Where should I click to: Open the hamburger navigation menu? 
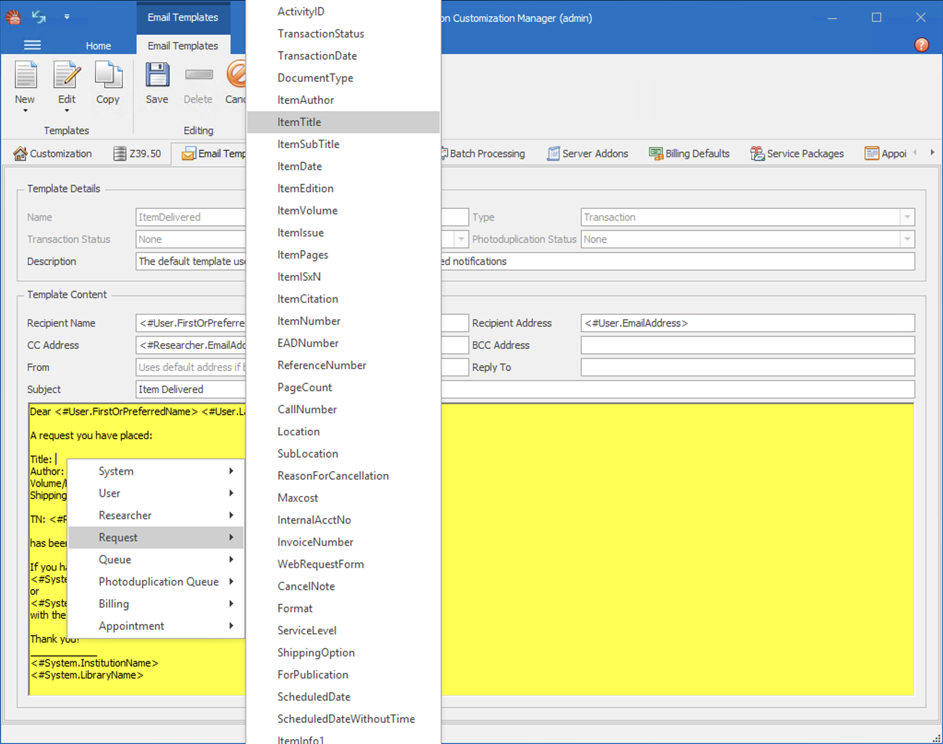coord(32,45)
